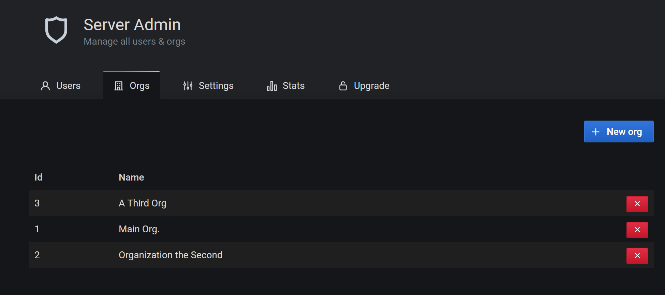The width and height of the screenshot is (665, 295).
Task: Click the New org button
Action: point(619,131)
